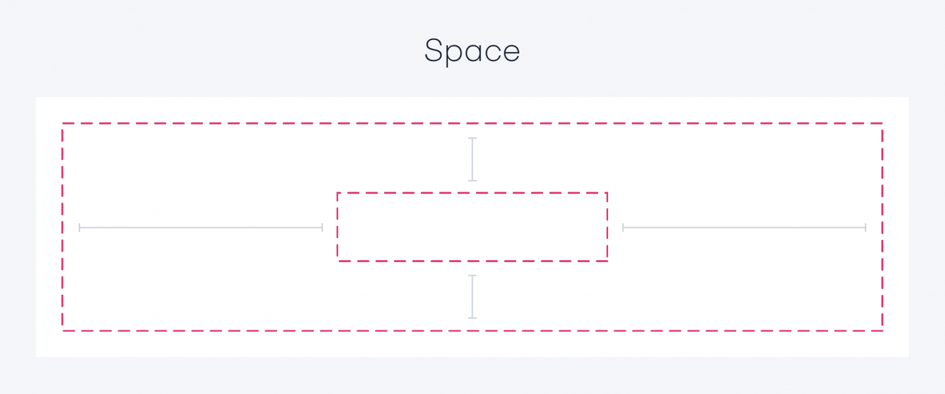This screenshot has width=945, height=394.
Task: Click the outer dashed rectangle's top-right corner
Action: (882, 123)
